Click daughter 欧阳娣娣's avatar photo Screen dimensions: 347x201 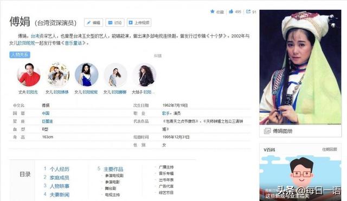(57, 75)
